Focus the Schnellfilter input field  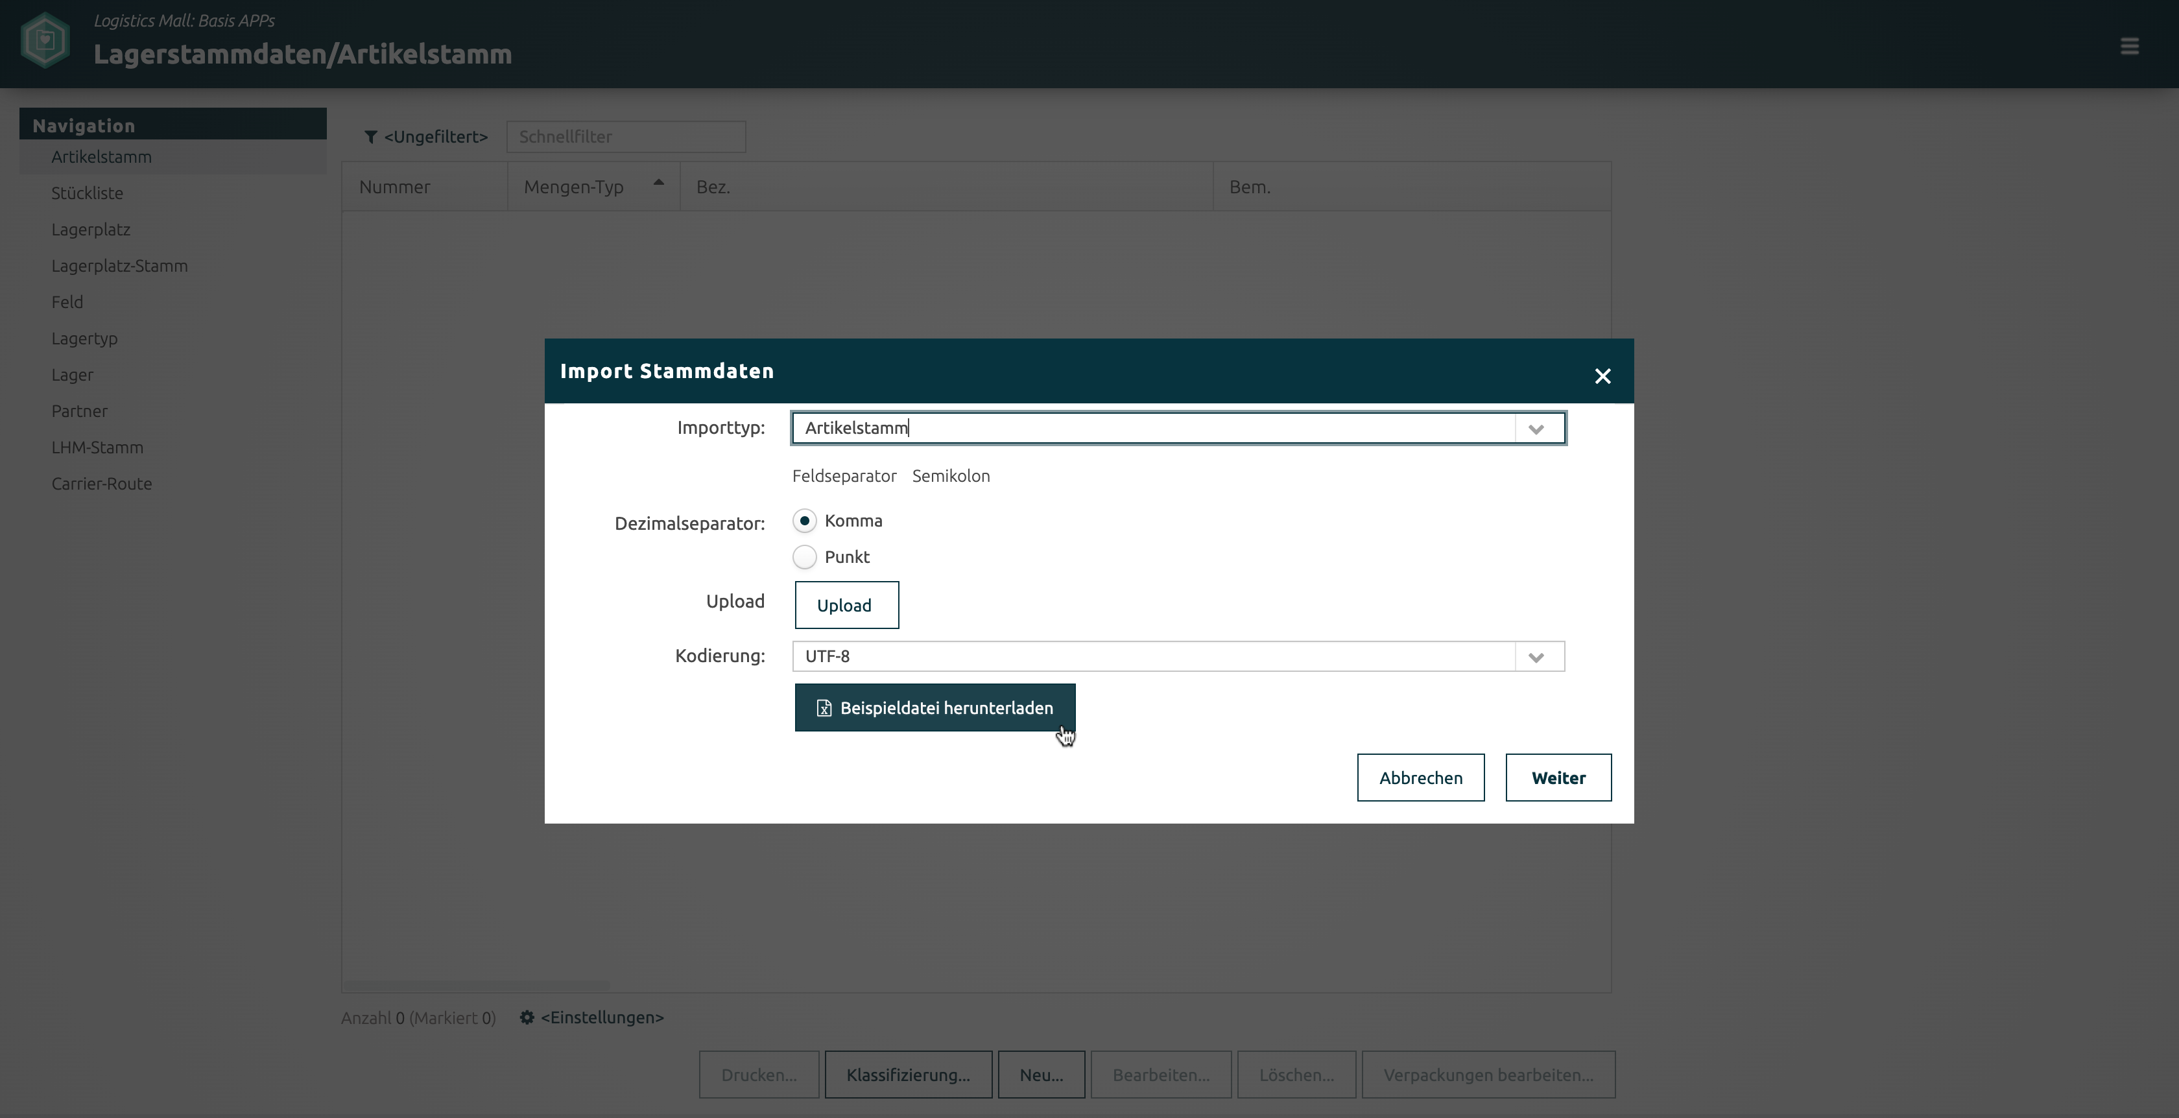(625, 137)
